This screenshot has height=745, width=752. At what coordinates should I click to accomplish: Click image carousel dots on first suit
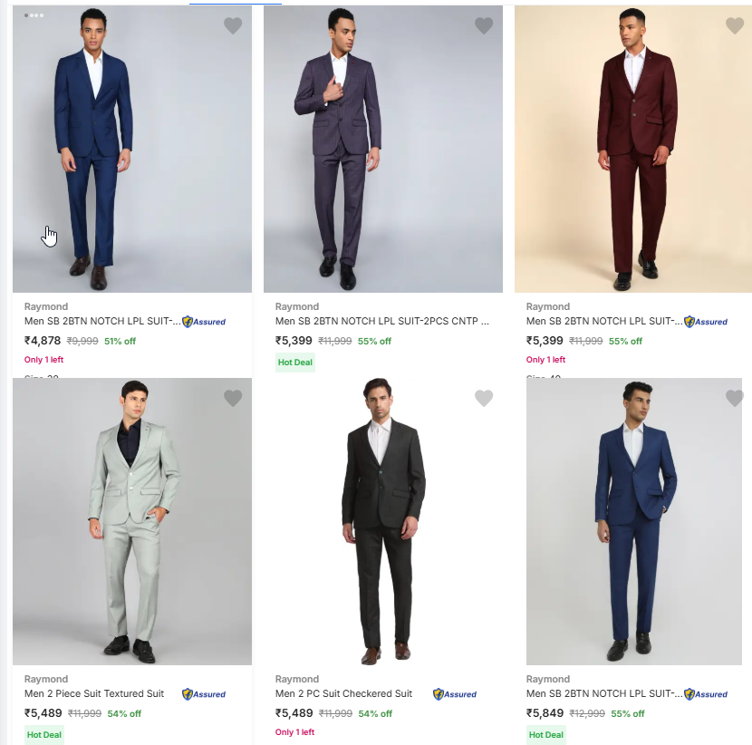(x=34, y=15)
